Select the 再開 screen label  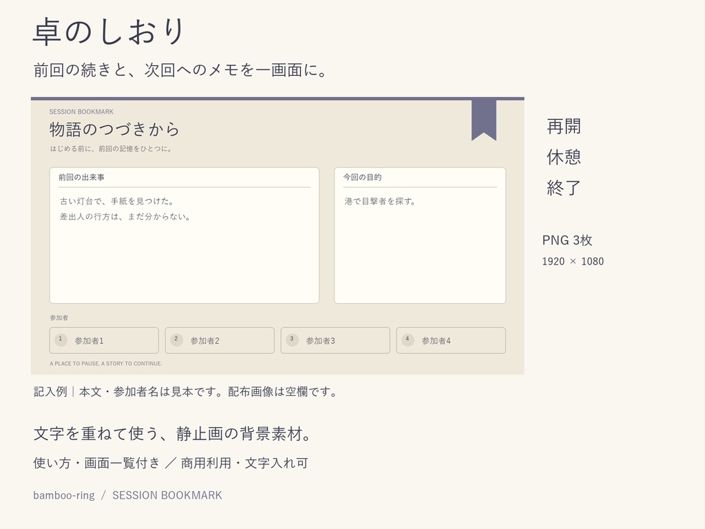564,127
